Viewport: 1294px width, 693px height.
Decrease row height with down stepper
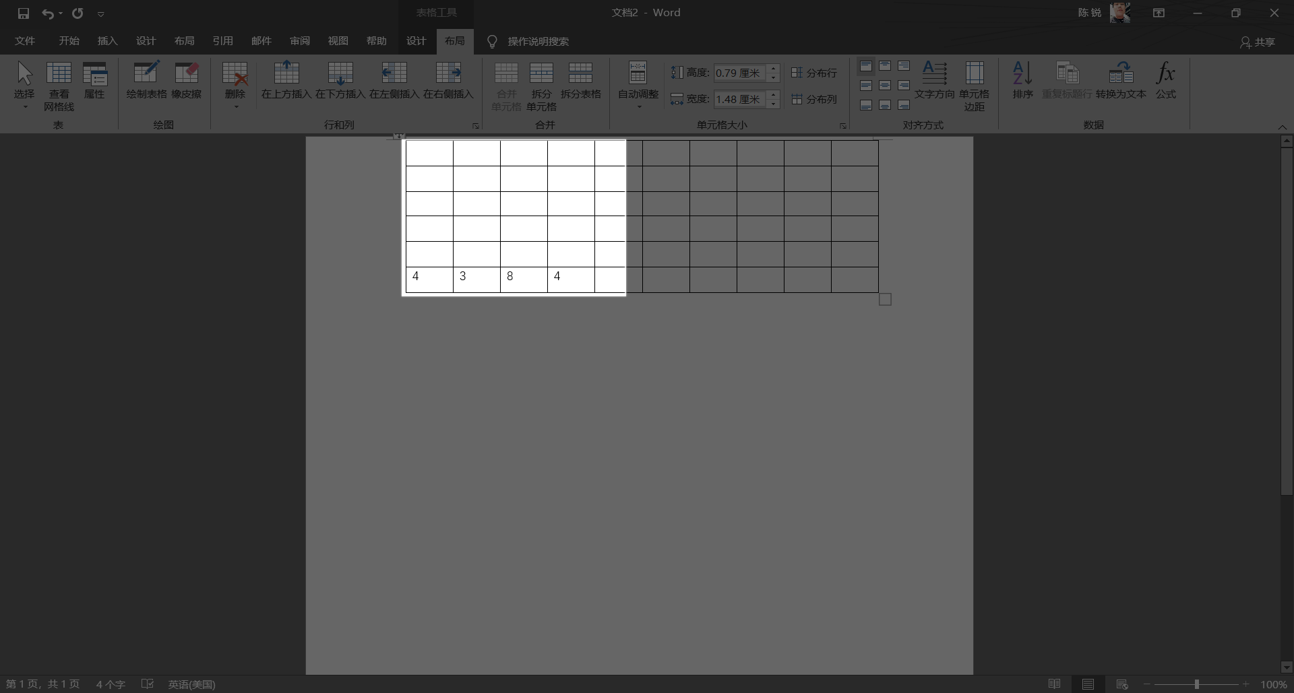(774, 77)
